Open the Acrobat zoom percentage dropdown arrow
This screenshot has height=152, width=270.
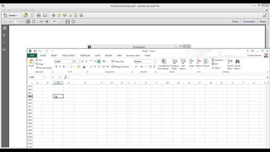60,22
